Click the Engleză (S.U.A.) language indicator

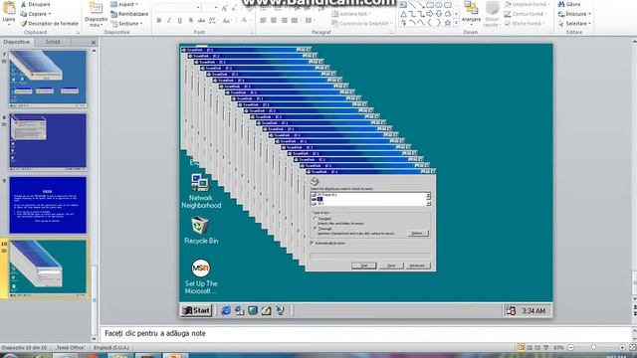click(x=111, y=348)
